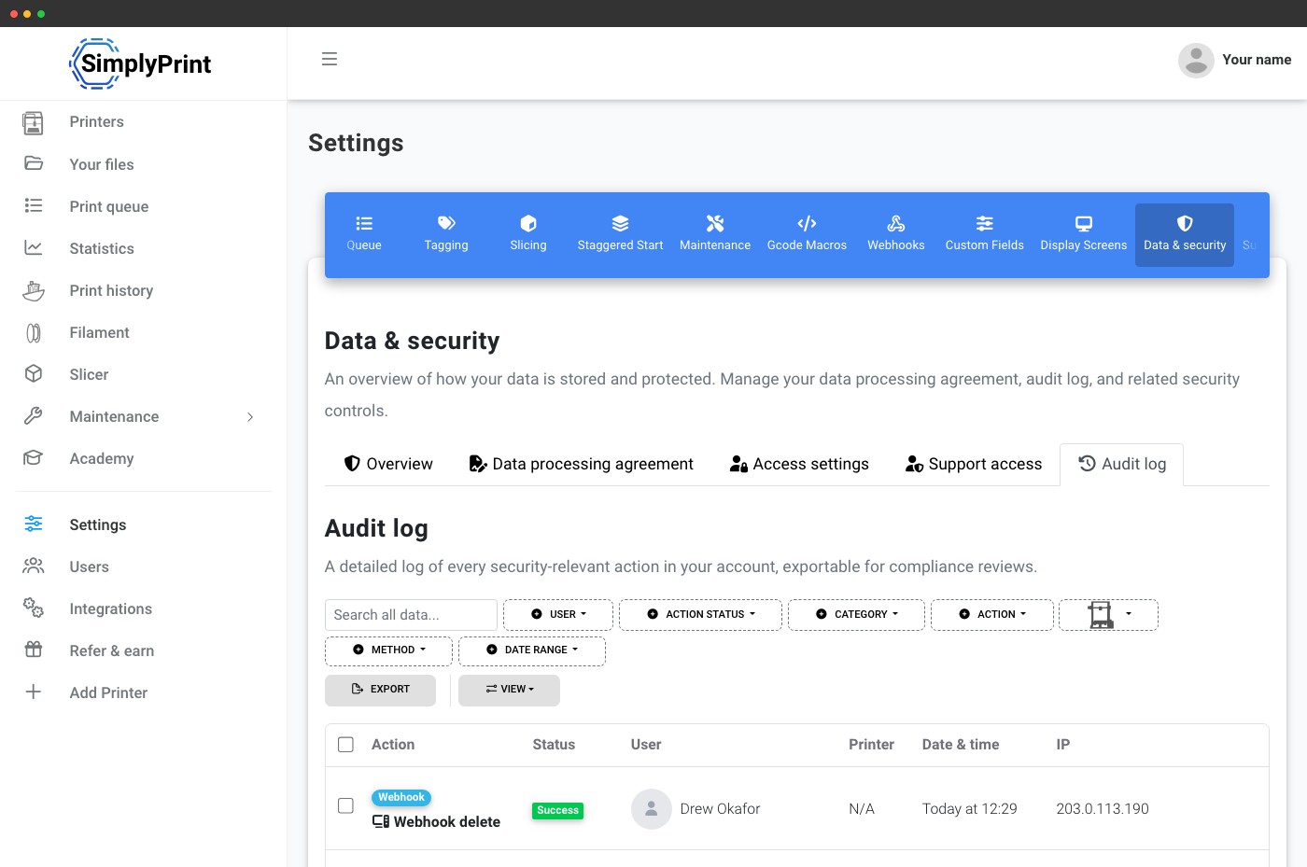1307x867 pixels.
Task: Click the Today at 12:29 timestamp
Action: click(x=970, y=809)
